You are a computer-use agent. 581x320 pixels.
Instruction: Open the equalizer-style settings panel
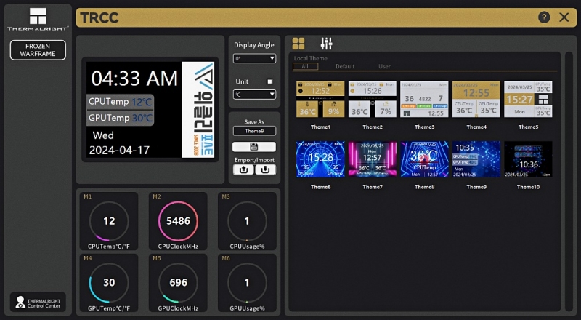[326, 44]
